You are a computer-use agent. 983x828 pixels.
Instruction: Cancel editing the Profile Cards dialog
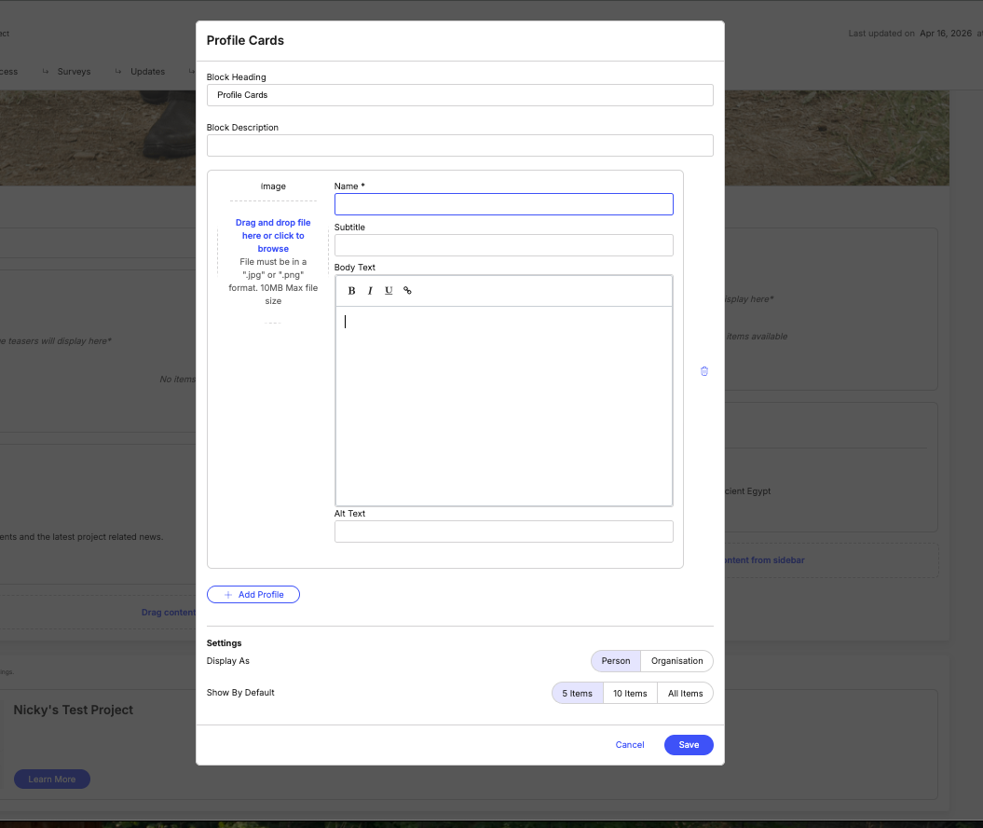pos(629,744)
